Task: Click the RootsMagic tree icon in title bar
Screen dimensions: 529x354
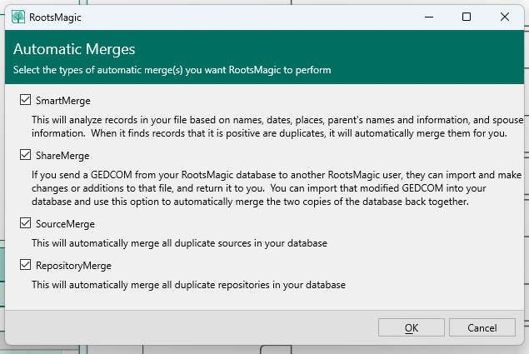Action: click(17, 17)
